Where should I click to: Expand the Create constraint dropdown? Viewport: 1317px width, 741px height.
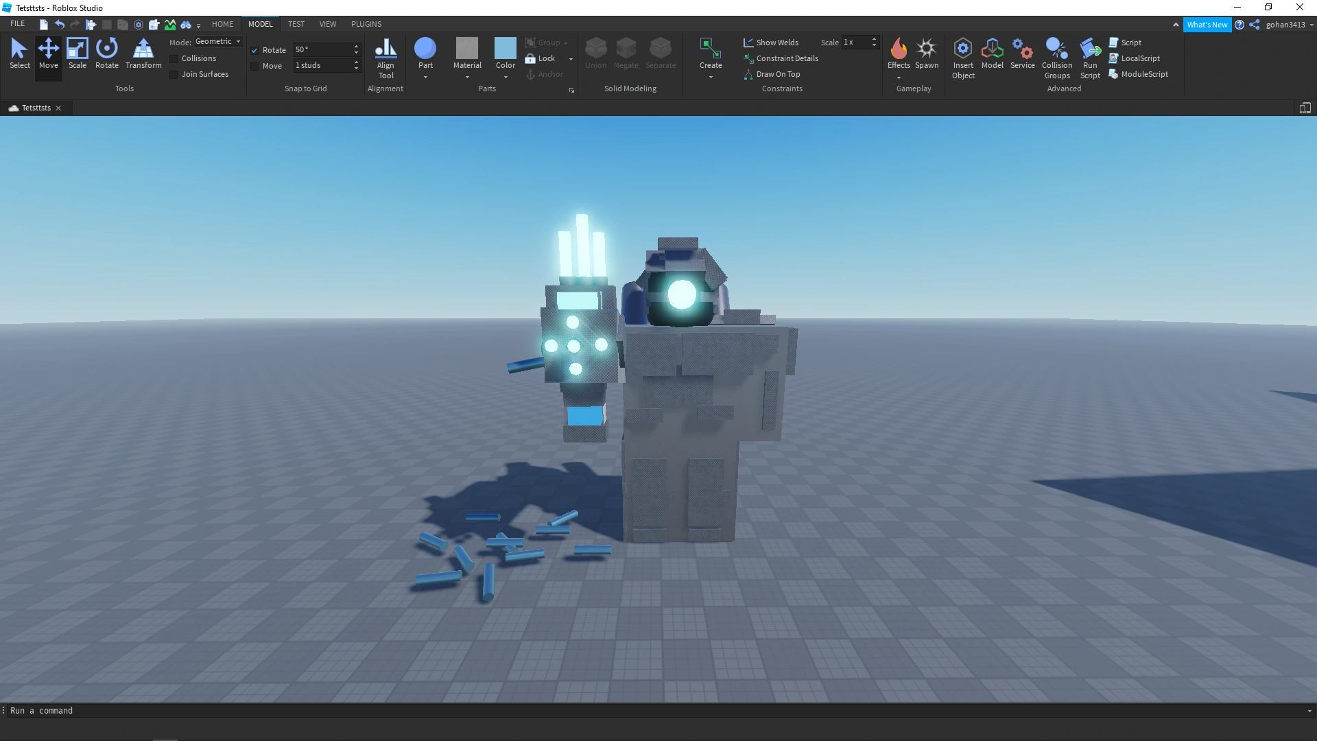(711, 78)
